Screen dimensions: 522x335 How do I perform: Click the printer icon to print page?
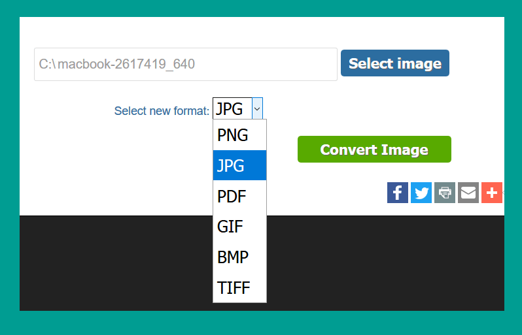445,193
